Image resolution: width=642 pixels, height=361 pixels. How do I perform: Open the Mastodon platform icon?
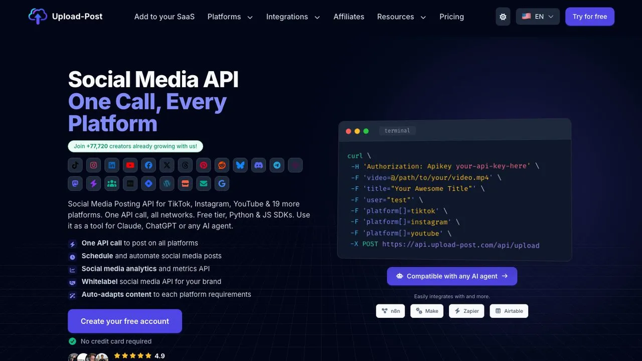(75, 184)
